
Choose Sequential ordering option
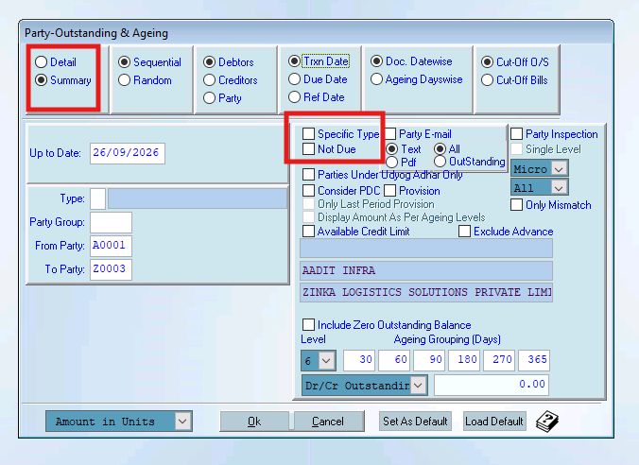point(124,62)
